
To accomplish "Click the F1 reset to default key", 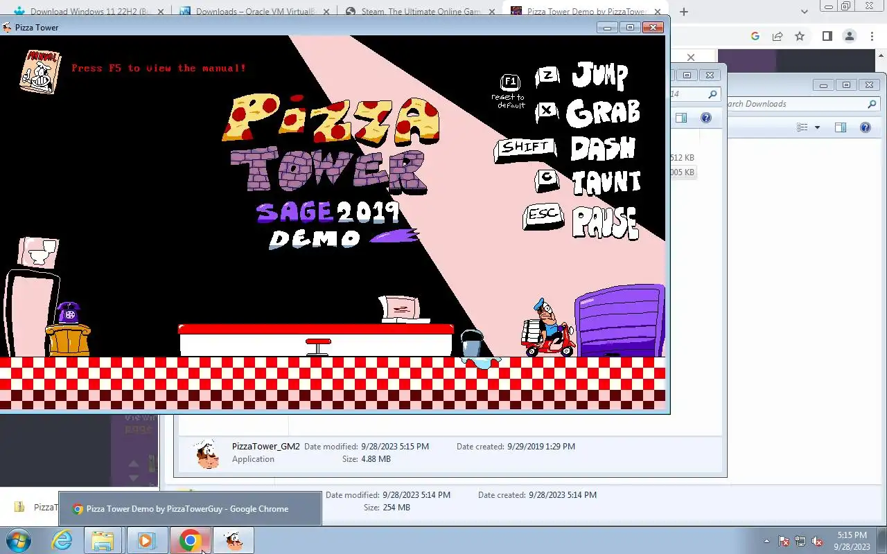I will point(510,82).
